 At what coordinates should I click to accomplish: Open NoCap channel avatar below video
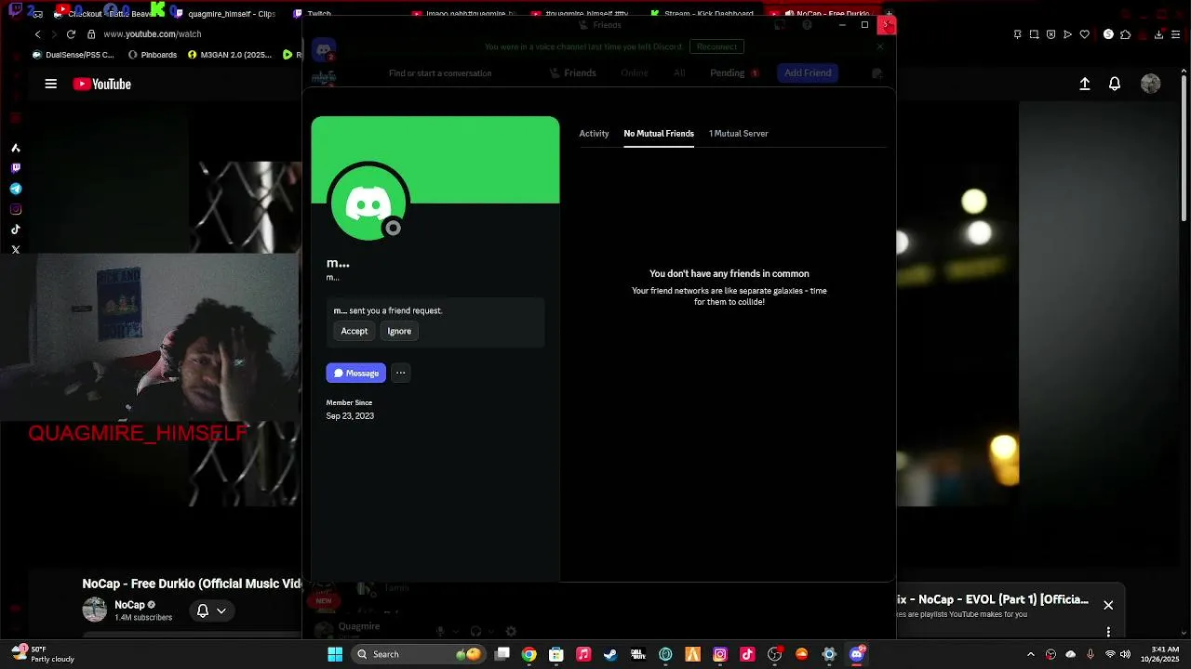pos(95,610)
